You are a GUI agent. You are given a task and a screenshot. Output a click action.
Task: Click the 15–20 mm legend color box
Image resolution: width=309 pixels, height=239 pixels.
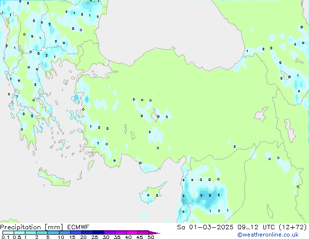click(76, 233)
